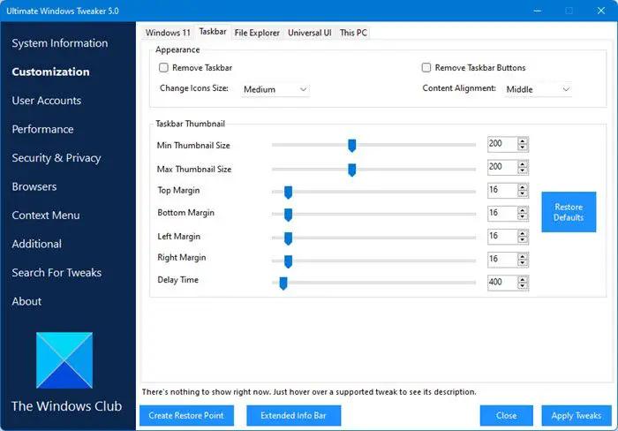Minimize the Ultimate Windows Tweaker window
Screen dimensions: 618x431
537,11
